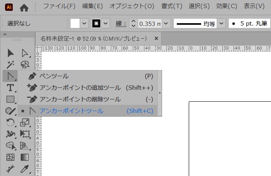Select the Mesh tool
Viewport: 271px width, 176px height.
[10, 157]
